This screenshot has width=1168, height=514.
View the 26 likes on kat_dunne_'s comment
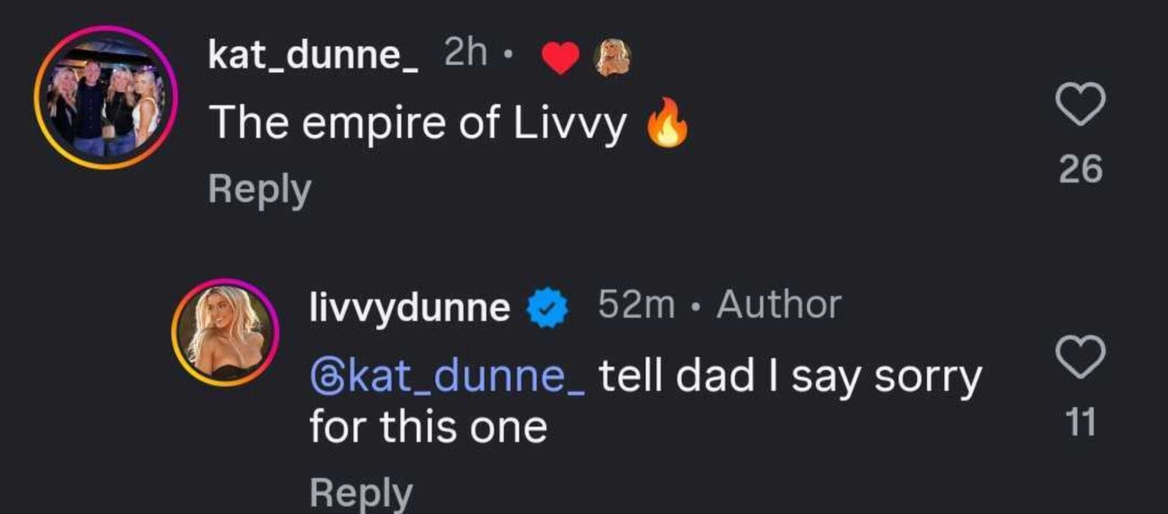pos(1080,169)
